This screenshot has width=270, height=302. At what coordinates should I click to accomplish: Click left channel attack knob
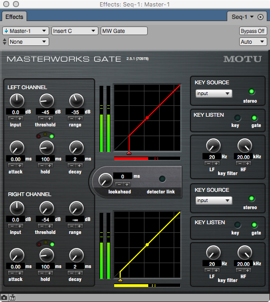click(x=17, y=148)
